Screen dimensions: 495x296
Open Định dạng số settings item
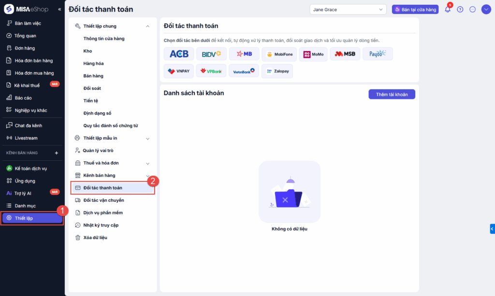click(x=97, y=113)
